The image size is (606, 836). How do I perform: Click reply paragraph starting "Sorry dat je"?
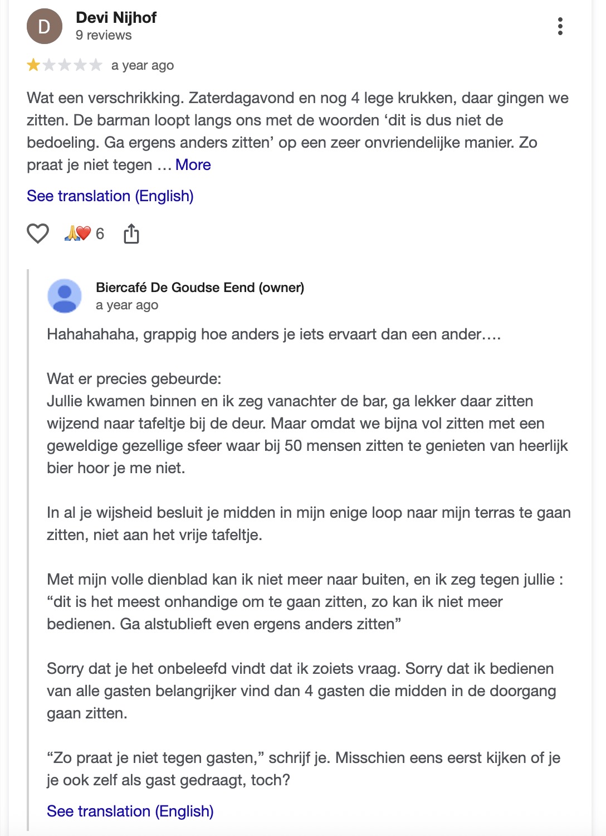click(x=301, y=691)
